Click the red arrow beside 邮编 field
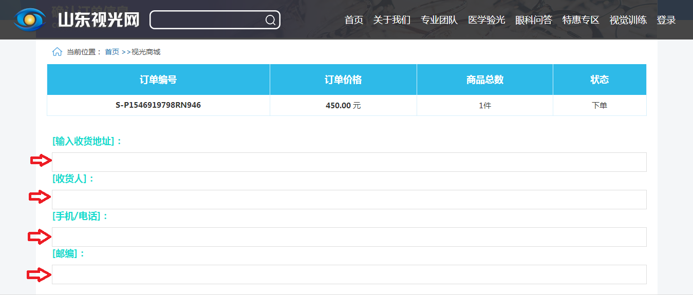Screen dimensions: 693x295 pos(39,276)
